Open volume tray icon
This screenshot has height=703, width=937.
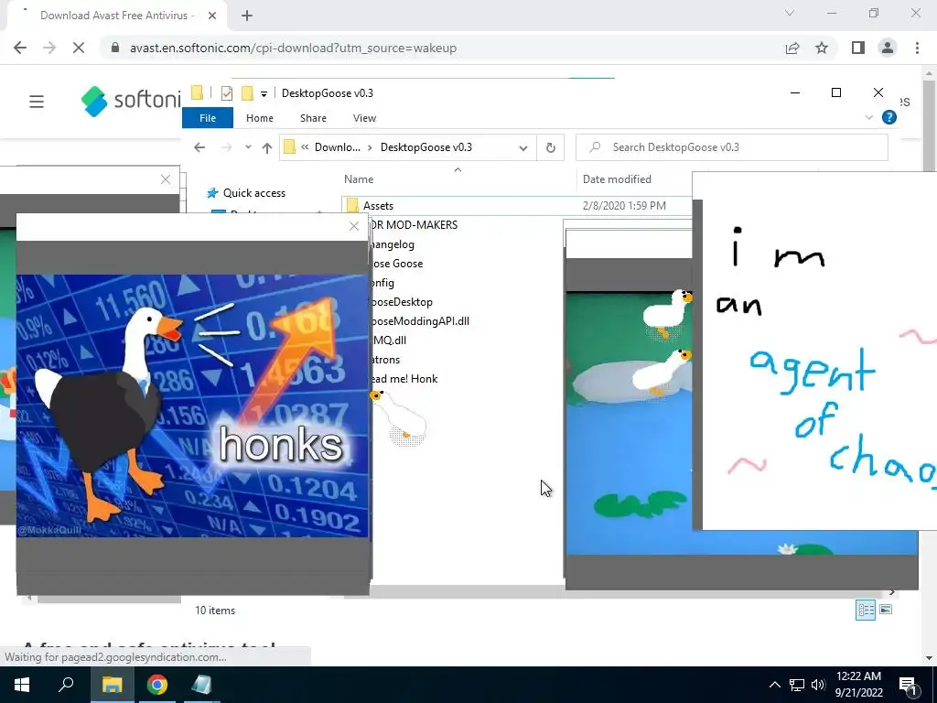point(818,685)
